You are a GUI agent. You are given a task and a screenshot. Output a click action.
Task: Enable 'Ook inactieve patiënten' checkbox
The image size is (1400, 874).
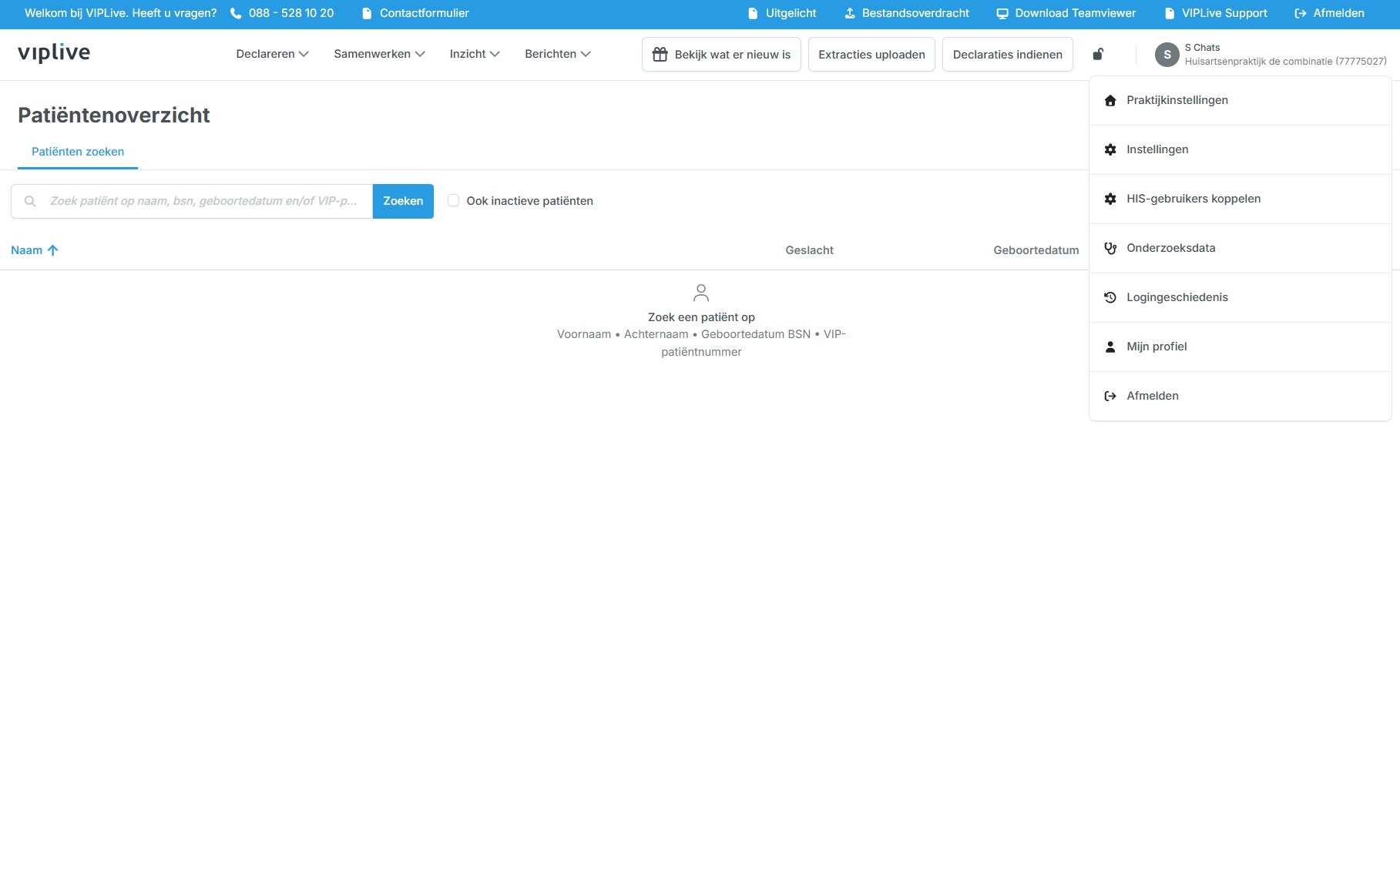(453, 200)
